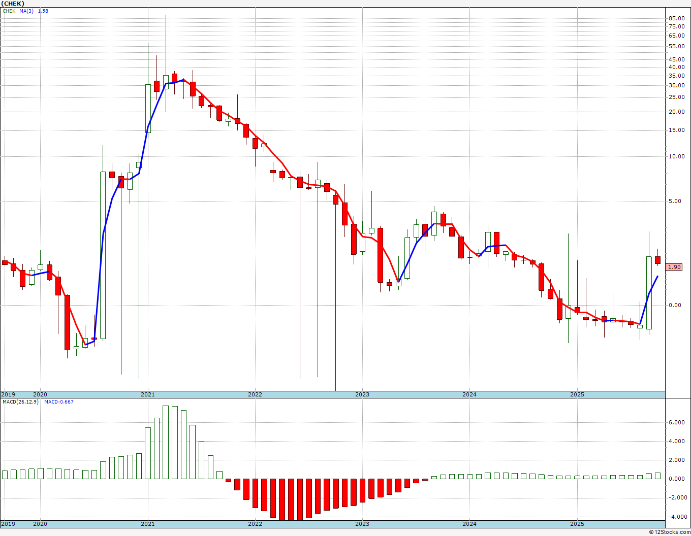The height and width of the screenshot is (536, 691).
Task: Click the 1.58 moving average value
Action: 43,11
